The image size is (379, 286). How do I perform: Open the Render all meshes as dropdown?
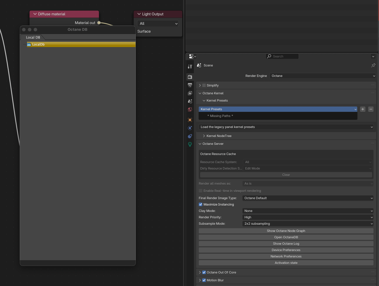(308, 184)
